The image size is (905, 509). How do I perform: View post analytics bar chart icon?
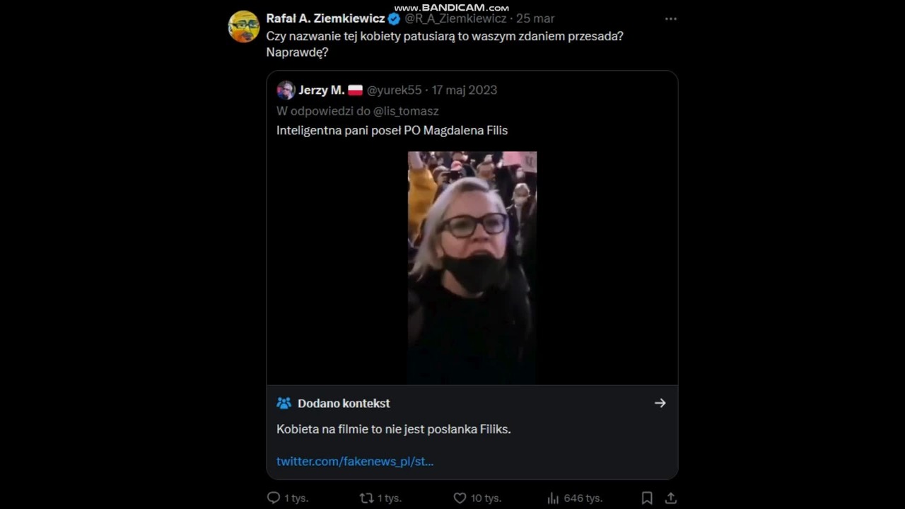coord(554,498)
